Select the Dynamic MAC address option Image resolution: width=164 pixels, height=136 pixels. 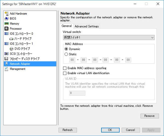tap(66, 49)
